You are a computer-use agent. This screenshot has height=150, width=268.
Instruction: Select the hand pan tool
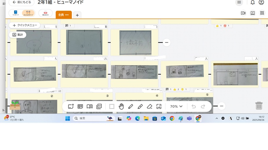(121, 107)
